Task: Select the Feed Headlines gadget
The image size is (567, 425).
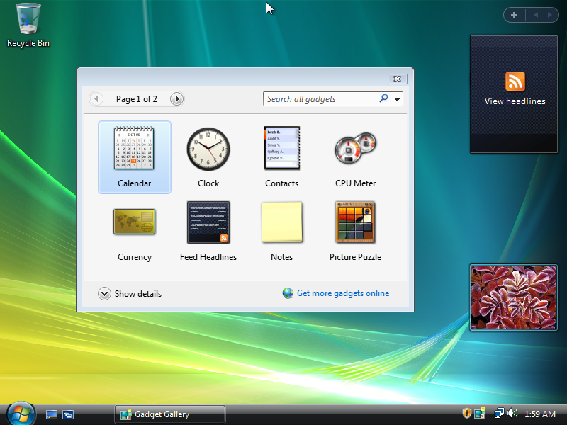Action: pos(208,222)
